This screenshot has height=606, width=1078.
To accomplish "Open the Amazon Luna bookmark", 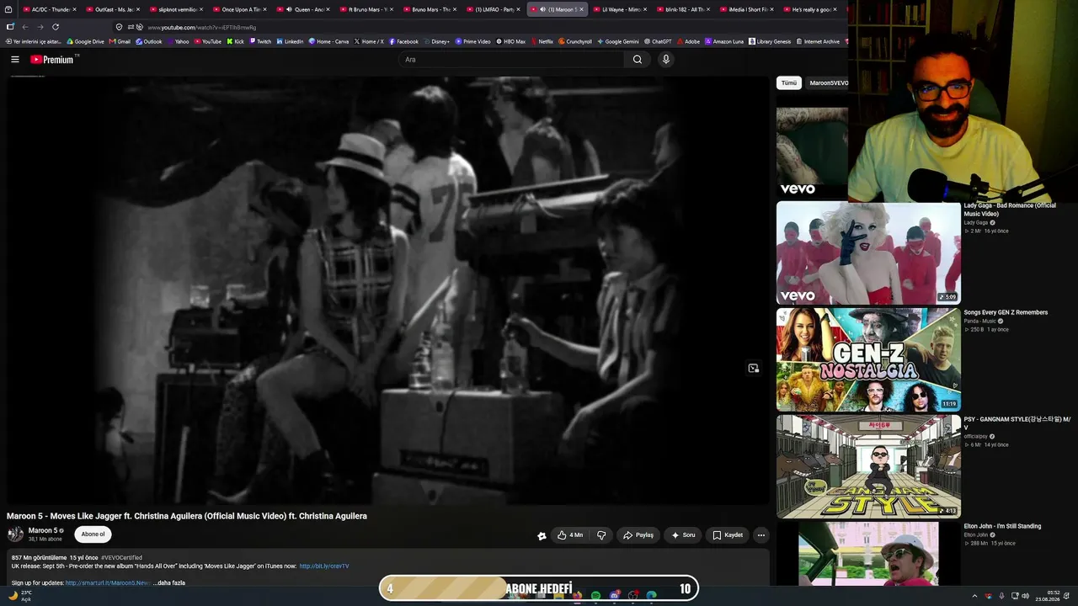I will (724, 41).
